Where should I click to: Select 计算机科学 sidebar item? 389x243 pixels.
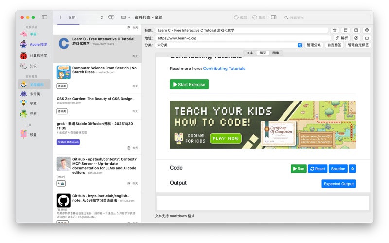pos(38,55)
